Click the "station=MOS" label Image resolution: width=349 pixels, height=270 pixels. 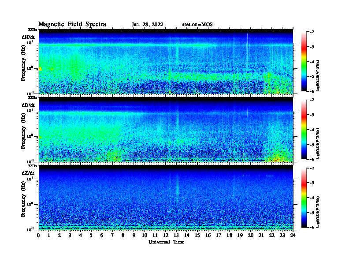pyautogui.click(x=197, y=25)
